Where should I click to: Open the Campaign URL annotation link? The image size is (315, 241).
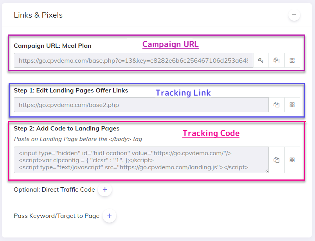pyautogui.click(x=170, y=44)
